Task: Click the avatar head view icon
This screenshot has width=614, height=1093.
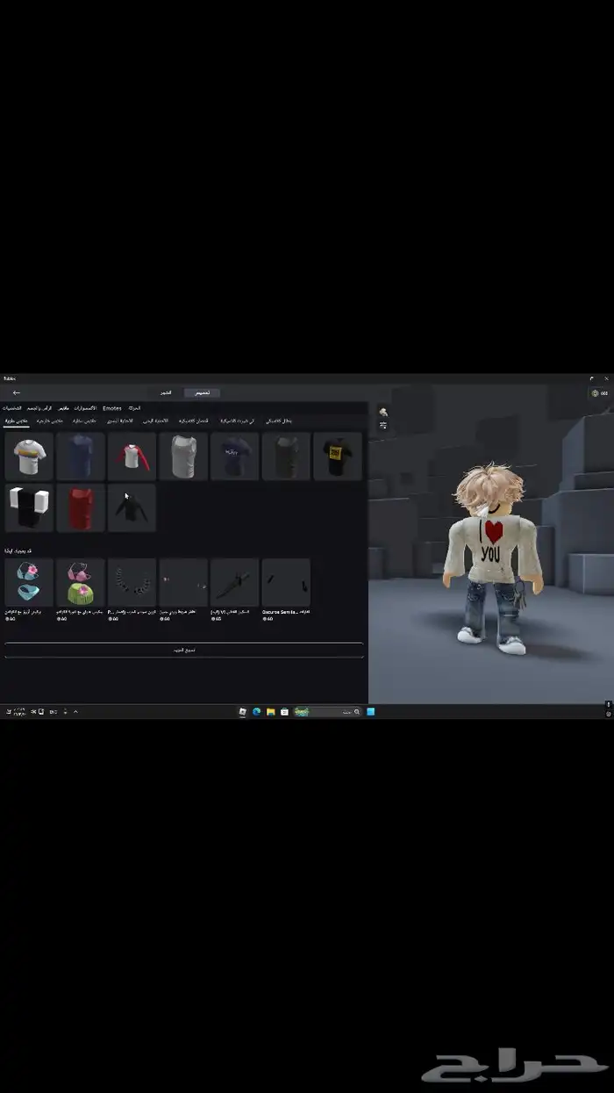Action: [x=383, y=412]
